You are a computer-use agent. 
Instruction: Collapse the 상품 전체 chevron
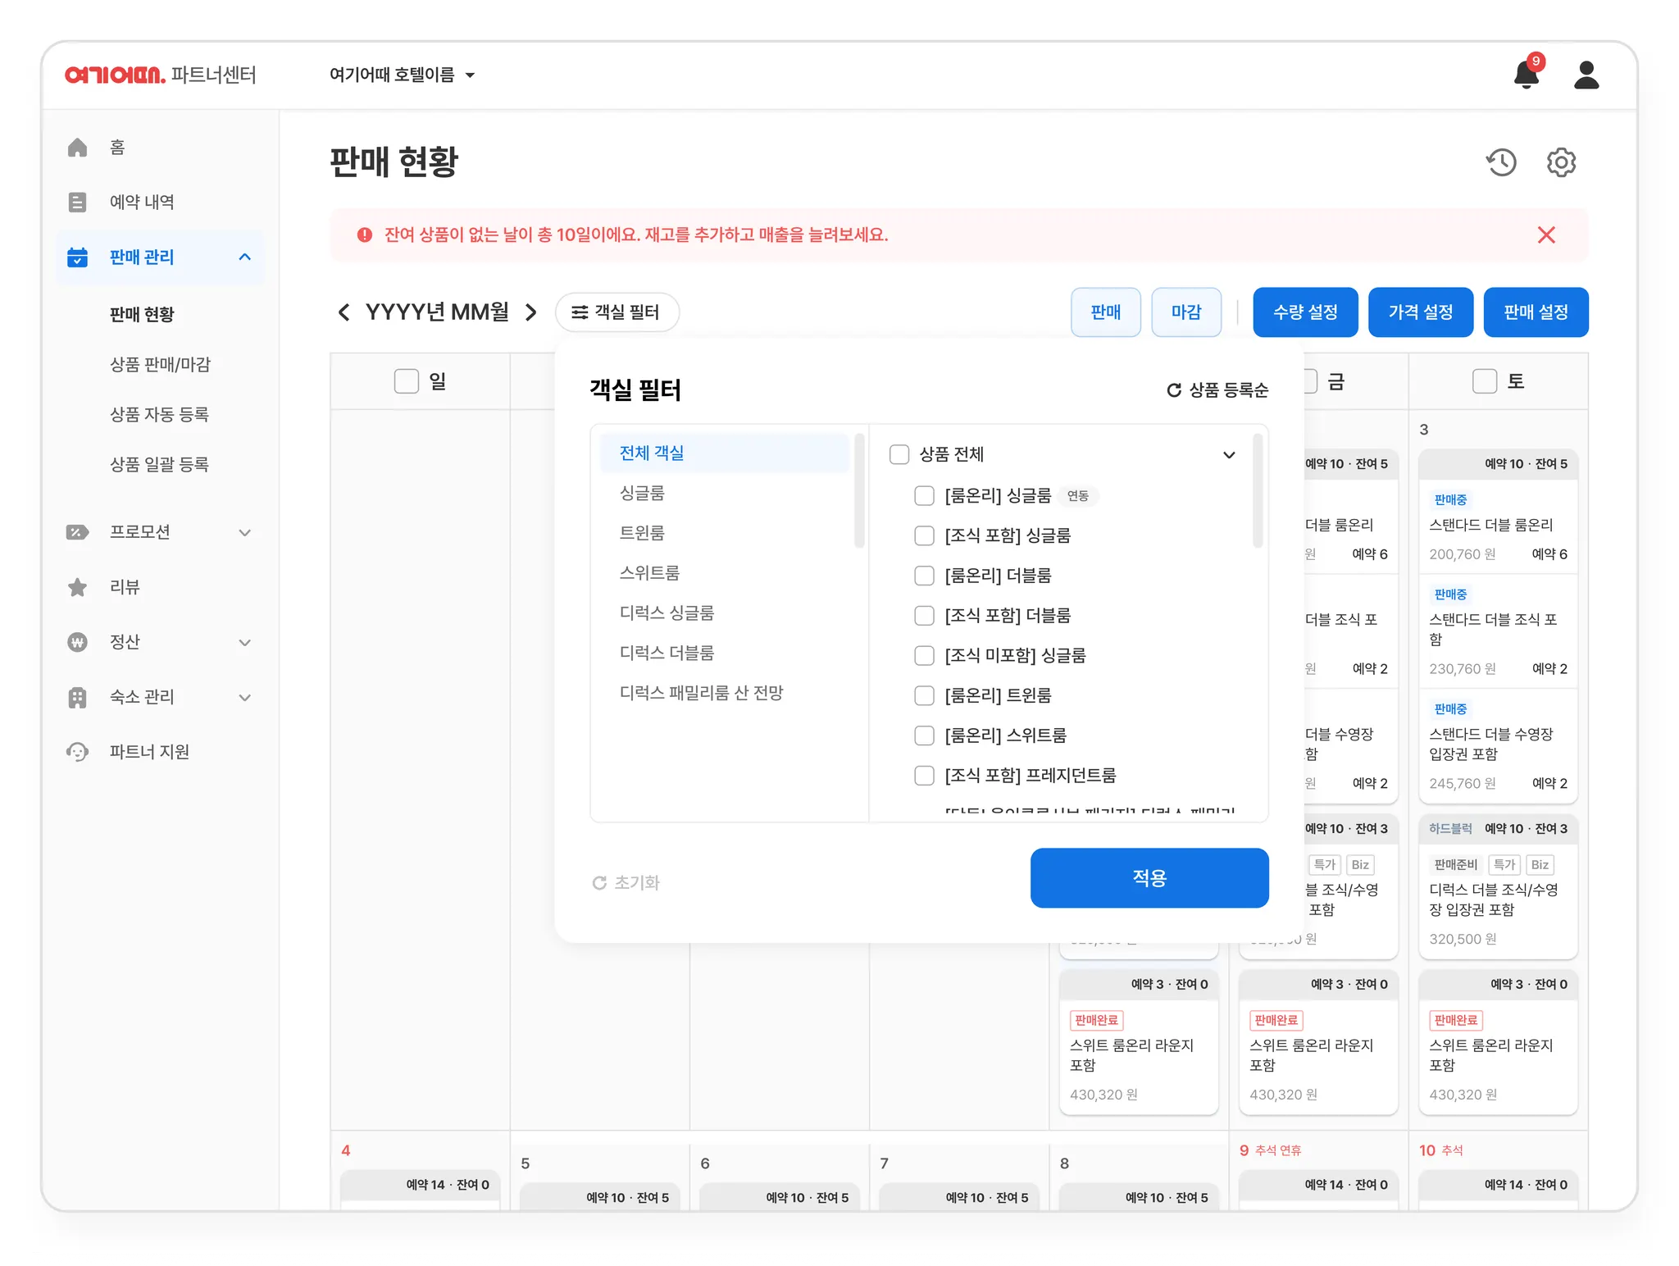click(1229, 455)
